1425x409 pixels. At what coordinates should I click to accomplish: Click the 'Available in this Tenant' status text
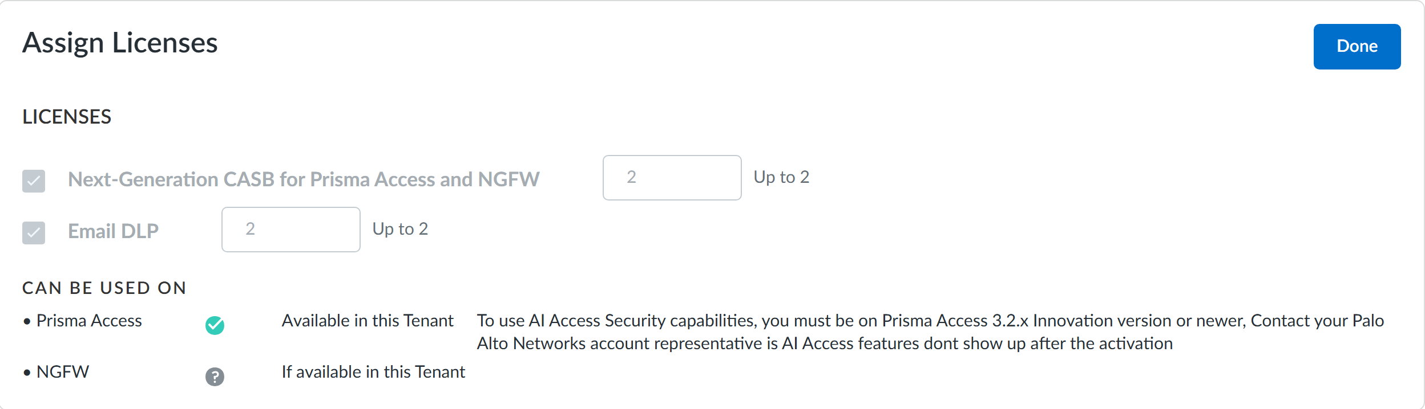tap(368, 321)
